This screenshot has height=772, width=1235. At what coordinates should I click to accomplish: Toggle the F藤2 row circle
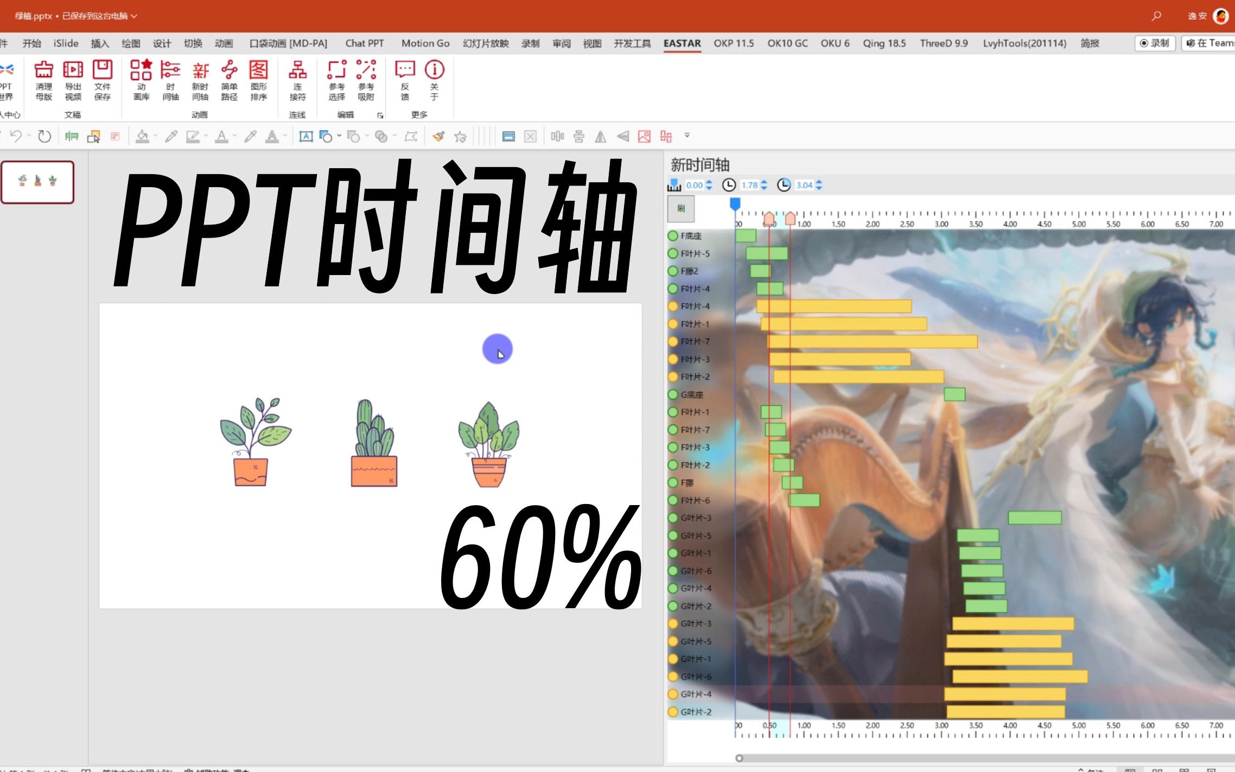click(x=673, y=271)
